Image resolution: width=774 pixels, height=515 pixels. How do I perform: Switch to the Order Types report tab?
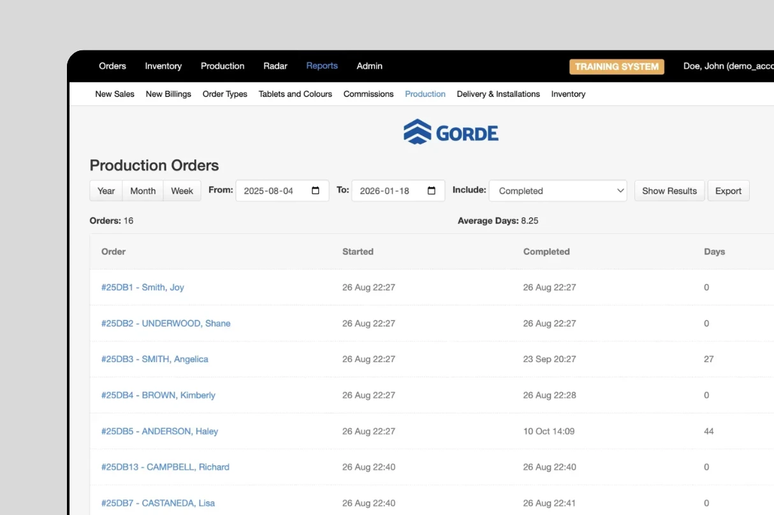pyautogui.click(x=225, y=94)
